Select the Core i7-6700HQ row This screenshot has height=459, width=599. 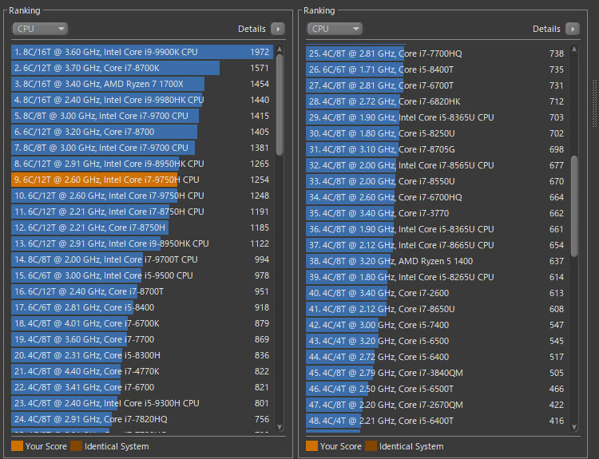click(437, 197)
